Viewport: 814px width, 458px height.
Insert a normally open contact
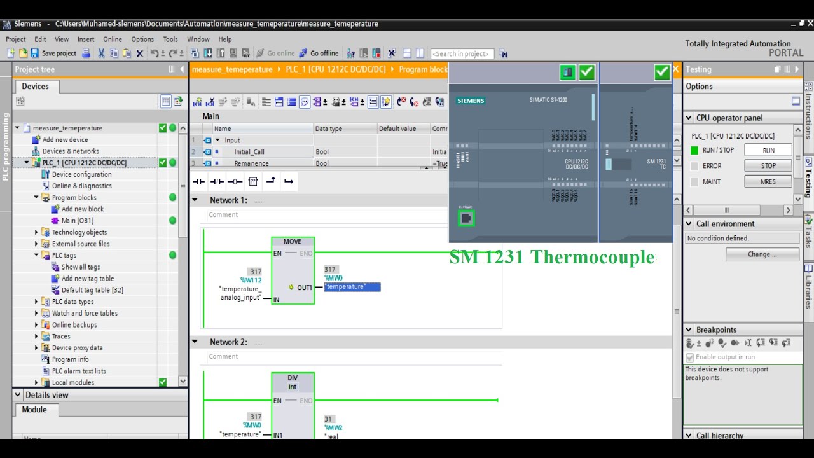[x=199, y=181]
